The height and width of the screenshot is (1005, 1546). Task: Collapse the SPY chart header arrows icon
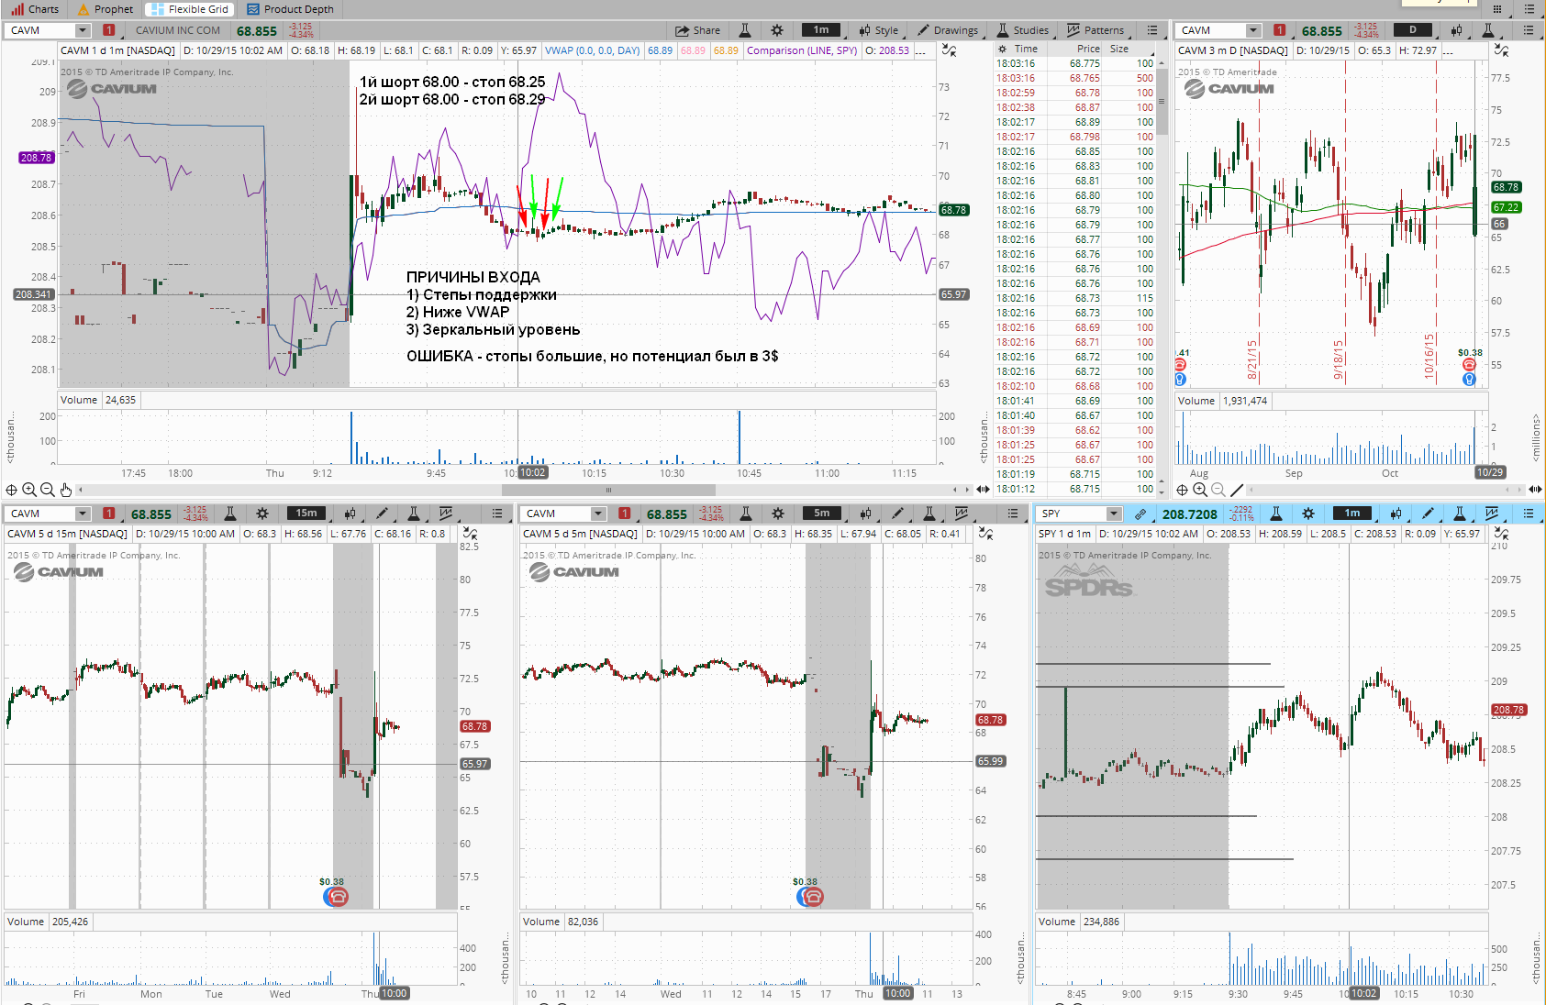(x=1501, y=534)
